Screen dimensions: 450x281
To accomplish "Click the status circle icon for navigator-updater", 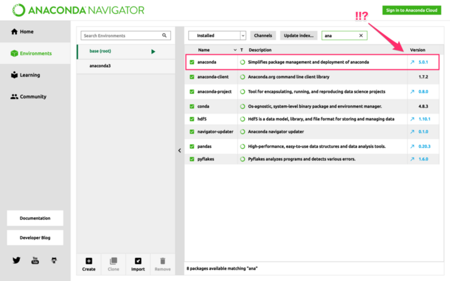I will click(x=243, y=132).
